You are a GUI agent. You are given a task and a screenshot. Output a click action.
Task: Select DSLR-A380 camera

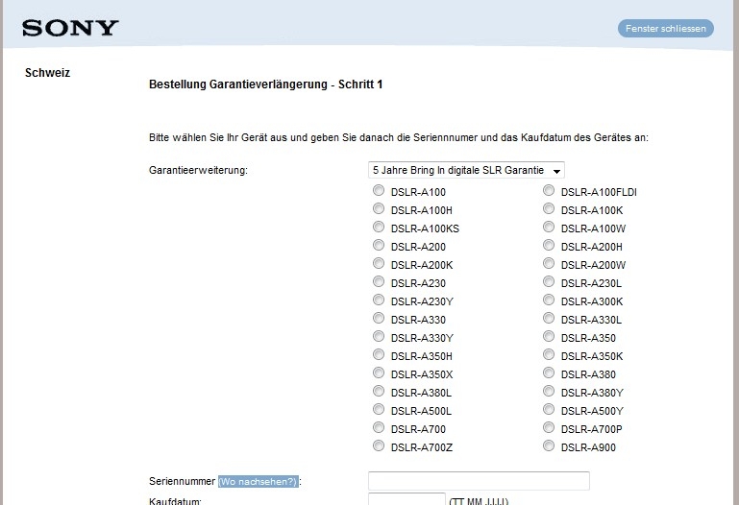point(549,373)
